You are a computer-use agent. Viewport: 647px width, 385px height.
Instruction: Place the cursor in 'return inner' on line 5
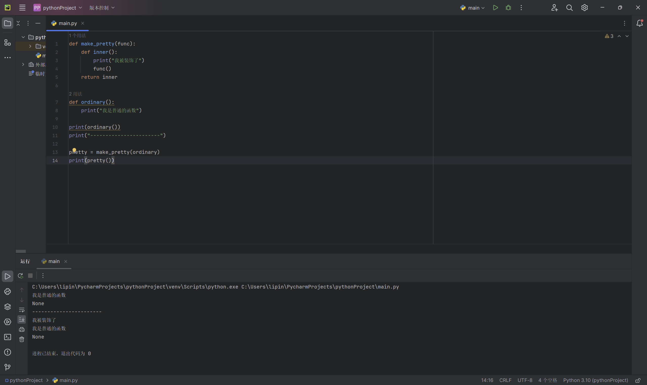99,77
